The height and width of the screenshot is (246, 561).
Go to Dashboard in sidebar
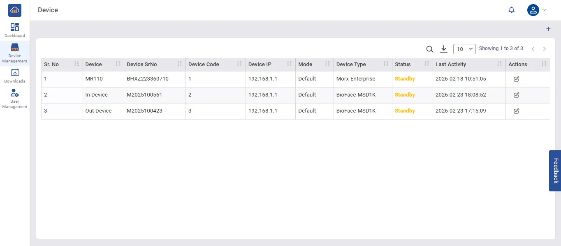click(x=15, y=30)
